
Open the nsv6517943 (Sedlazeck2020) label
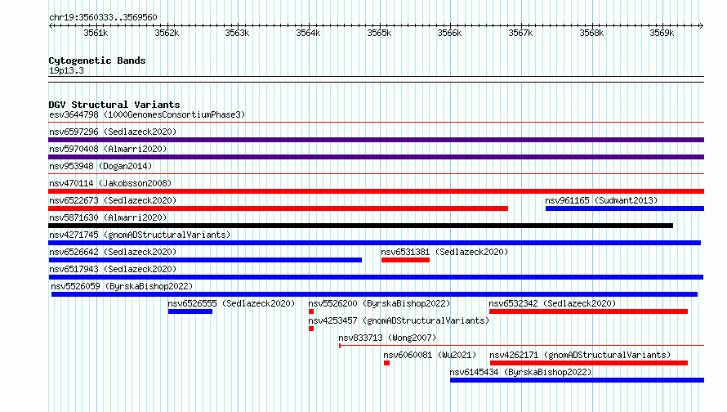tap(113, 269)
